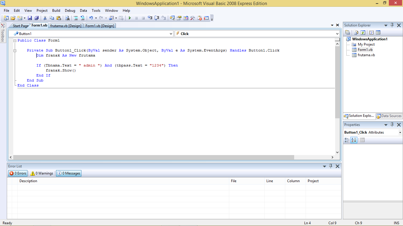Open Add New Item dropdown arrow
This screenshot has height=226, width=403.
pos(24,18)
